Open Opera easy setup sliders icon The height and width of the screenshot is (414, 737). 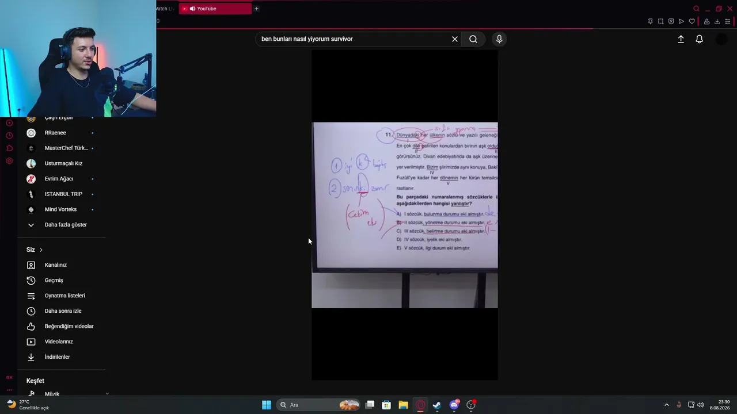728,21
